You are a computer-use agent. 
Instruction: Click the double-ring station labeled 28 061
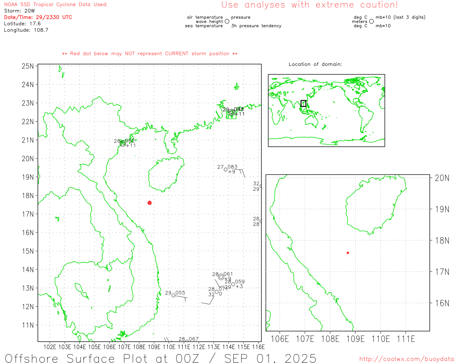click(x=221, y=277)
